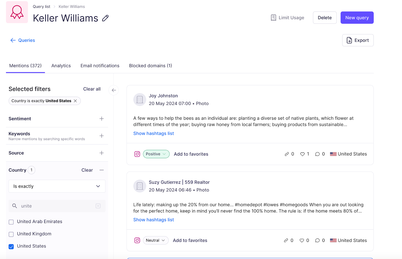Click the link count icon on Suzy Gutierrez's post
Image resolution: width=402 pixels, height=259 pixels.
(286, 241)
